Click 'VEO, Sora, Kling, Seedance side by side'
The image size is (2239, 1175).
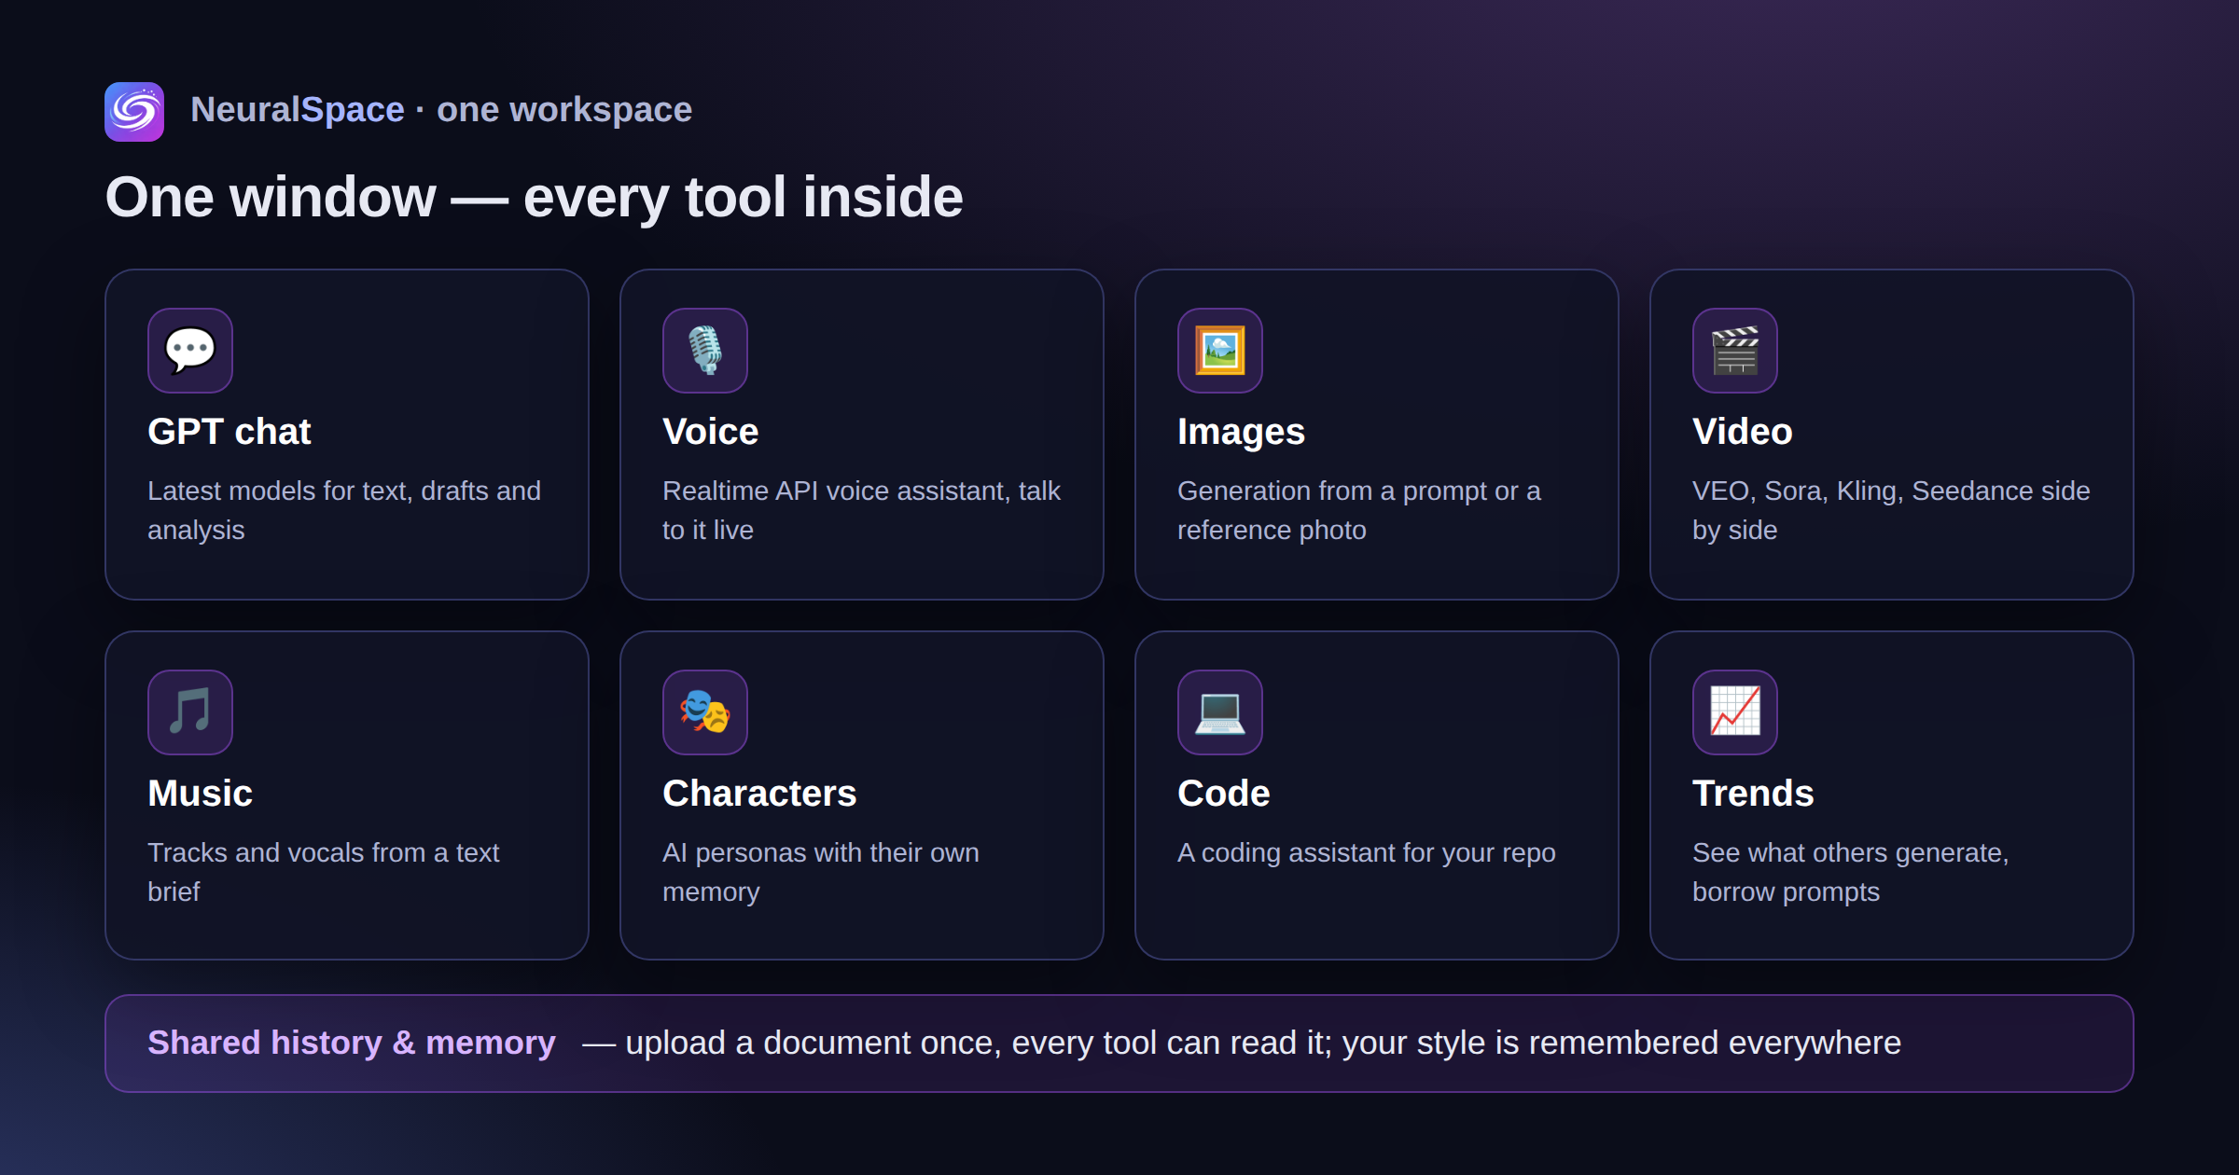click(1891, 510)
